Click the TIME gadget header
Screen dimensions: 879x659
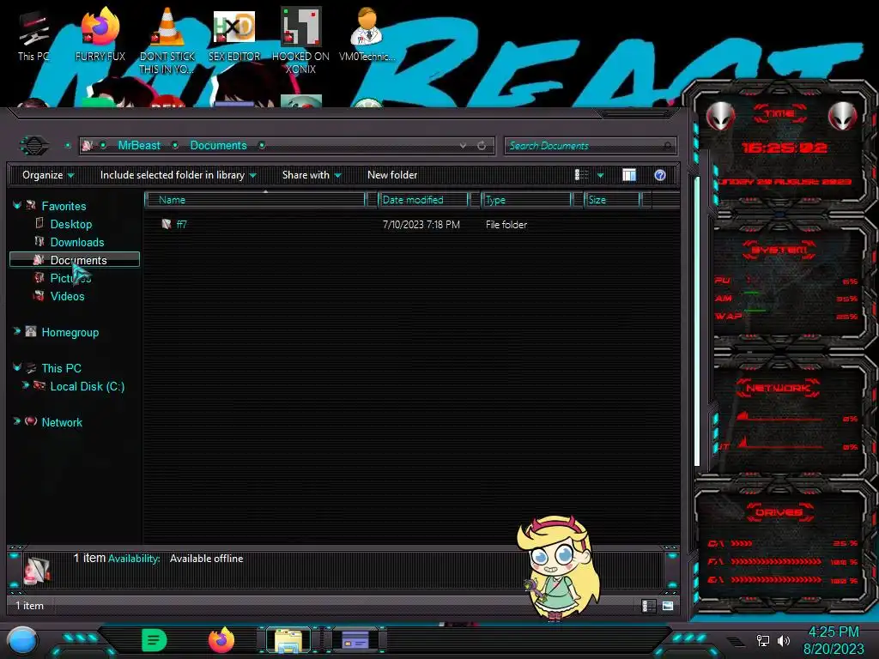pos(779,114)
